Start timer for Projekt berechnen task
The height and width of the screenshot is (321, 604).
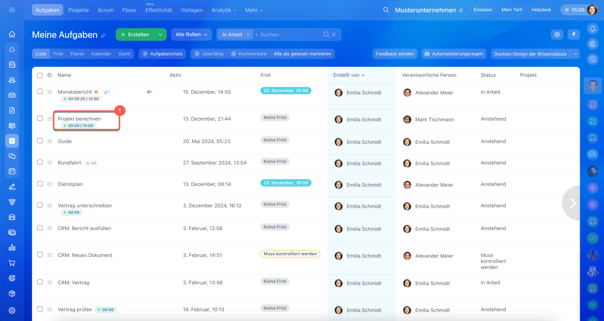[65, 126]
